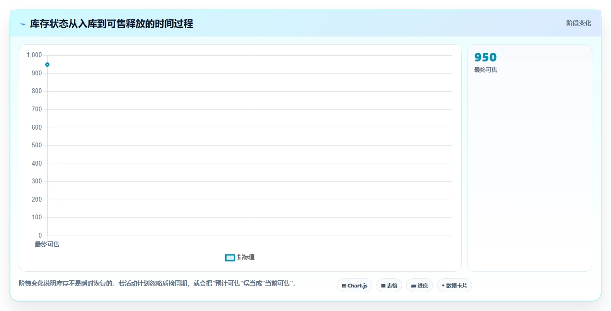Choose the 数据卡片 tag chip
The image size is (611, 311).
(454, 286)
